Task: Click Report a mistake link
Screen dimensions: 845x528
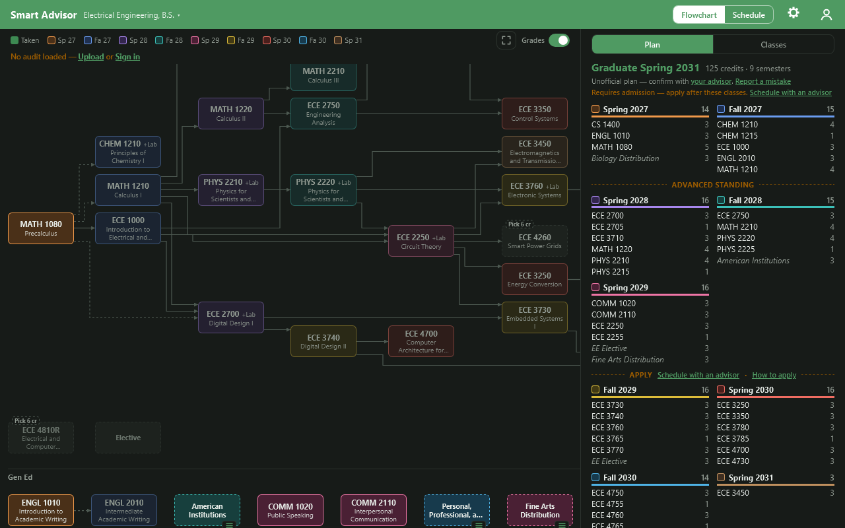Action: [763, 81]
